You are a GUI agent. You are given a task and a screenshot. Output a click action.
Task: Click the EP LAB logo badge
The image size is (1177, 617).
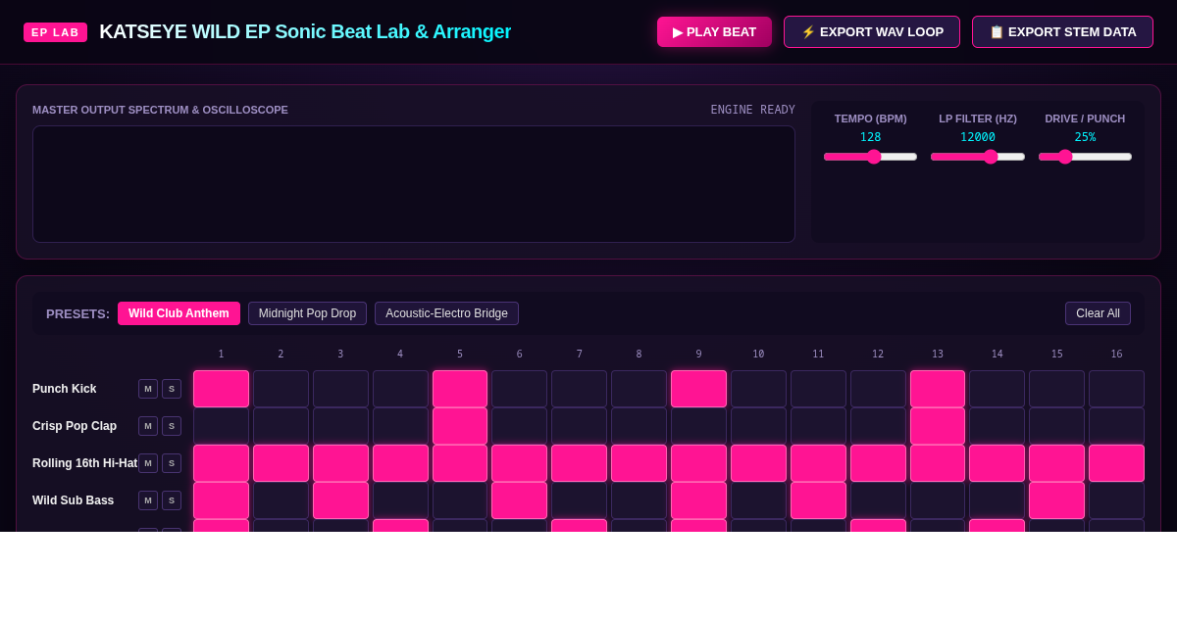pos(55,32)
